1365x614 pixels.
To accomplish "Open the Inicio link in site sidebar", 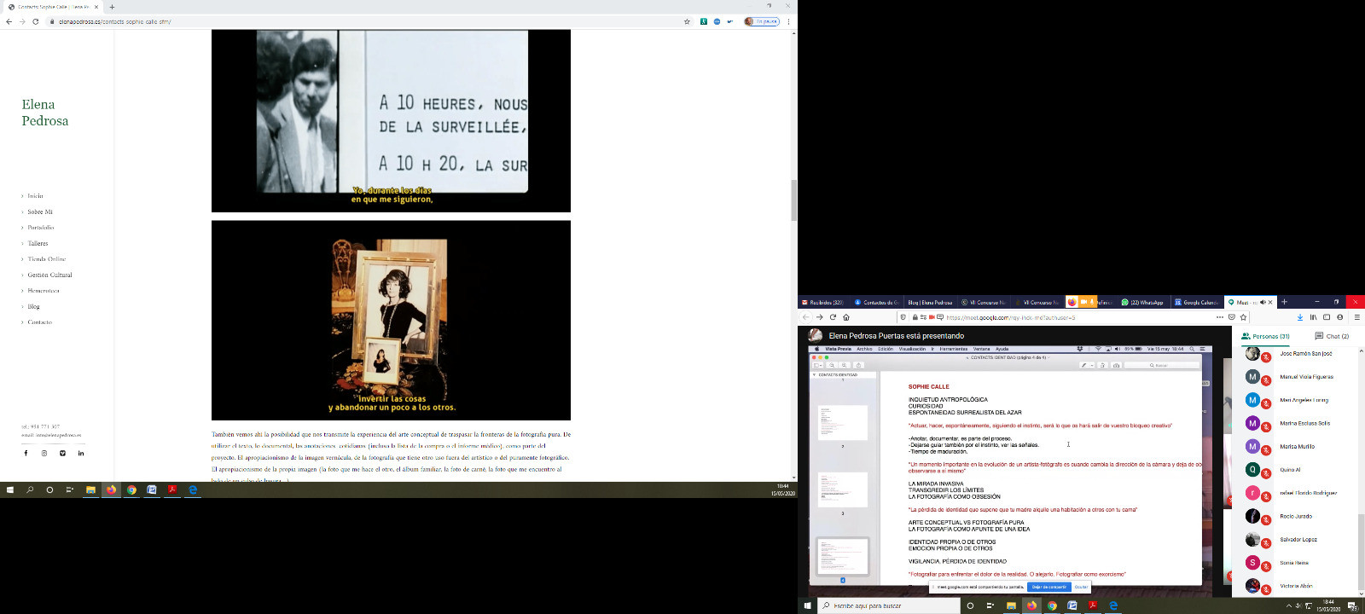I will coord(35,196).
